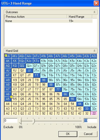
Task: Select the Q2s hand cell
Action: click(x=94, y=66)
